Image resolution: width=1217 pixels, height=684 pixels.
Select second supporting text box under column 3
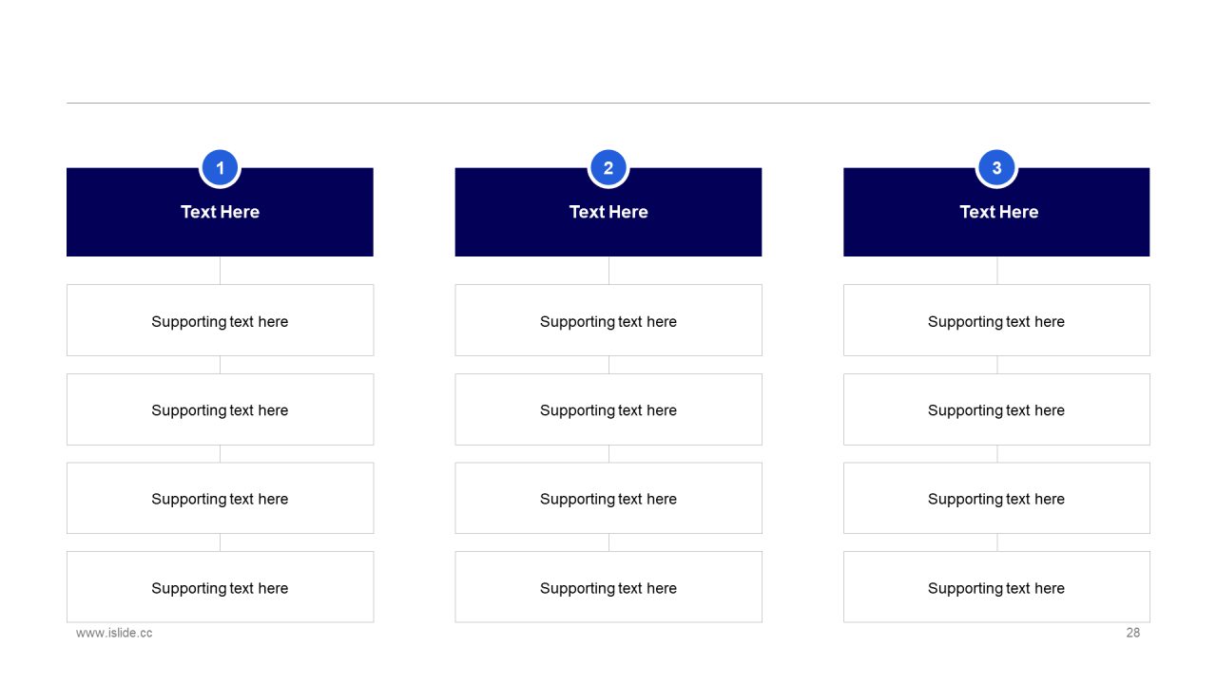click(996, 409)
